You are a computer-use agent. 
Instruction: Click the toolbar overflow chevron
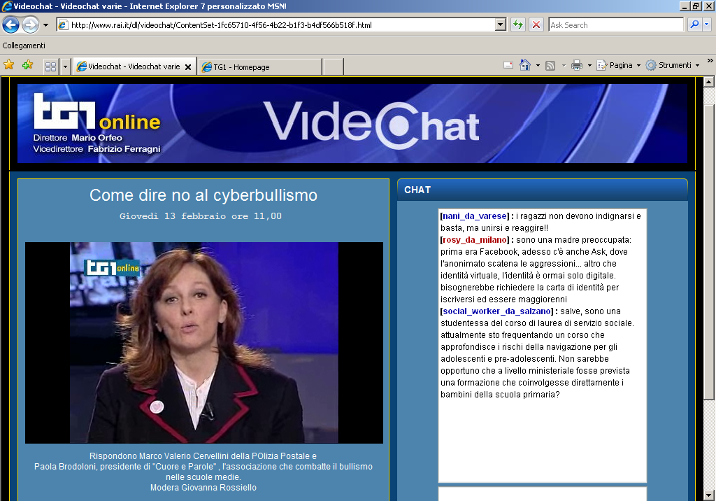coord(710,60)
